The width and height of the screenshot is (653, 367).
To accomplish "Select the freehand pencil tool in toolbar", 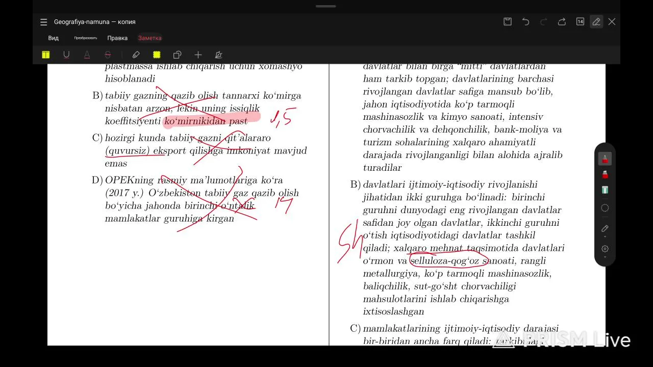I will [x=136, y=55].
